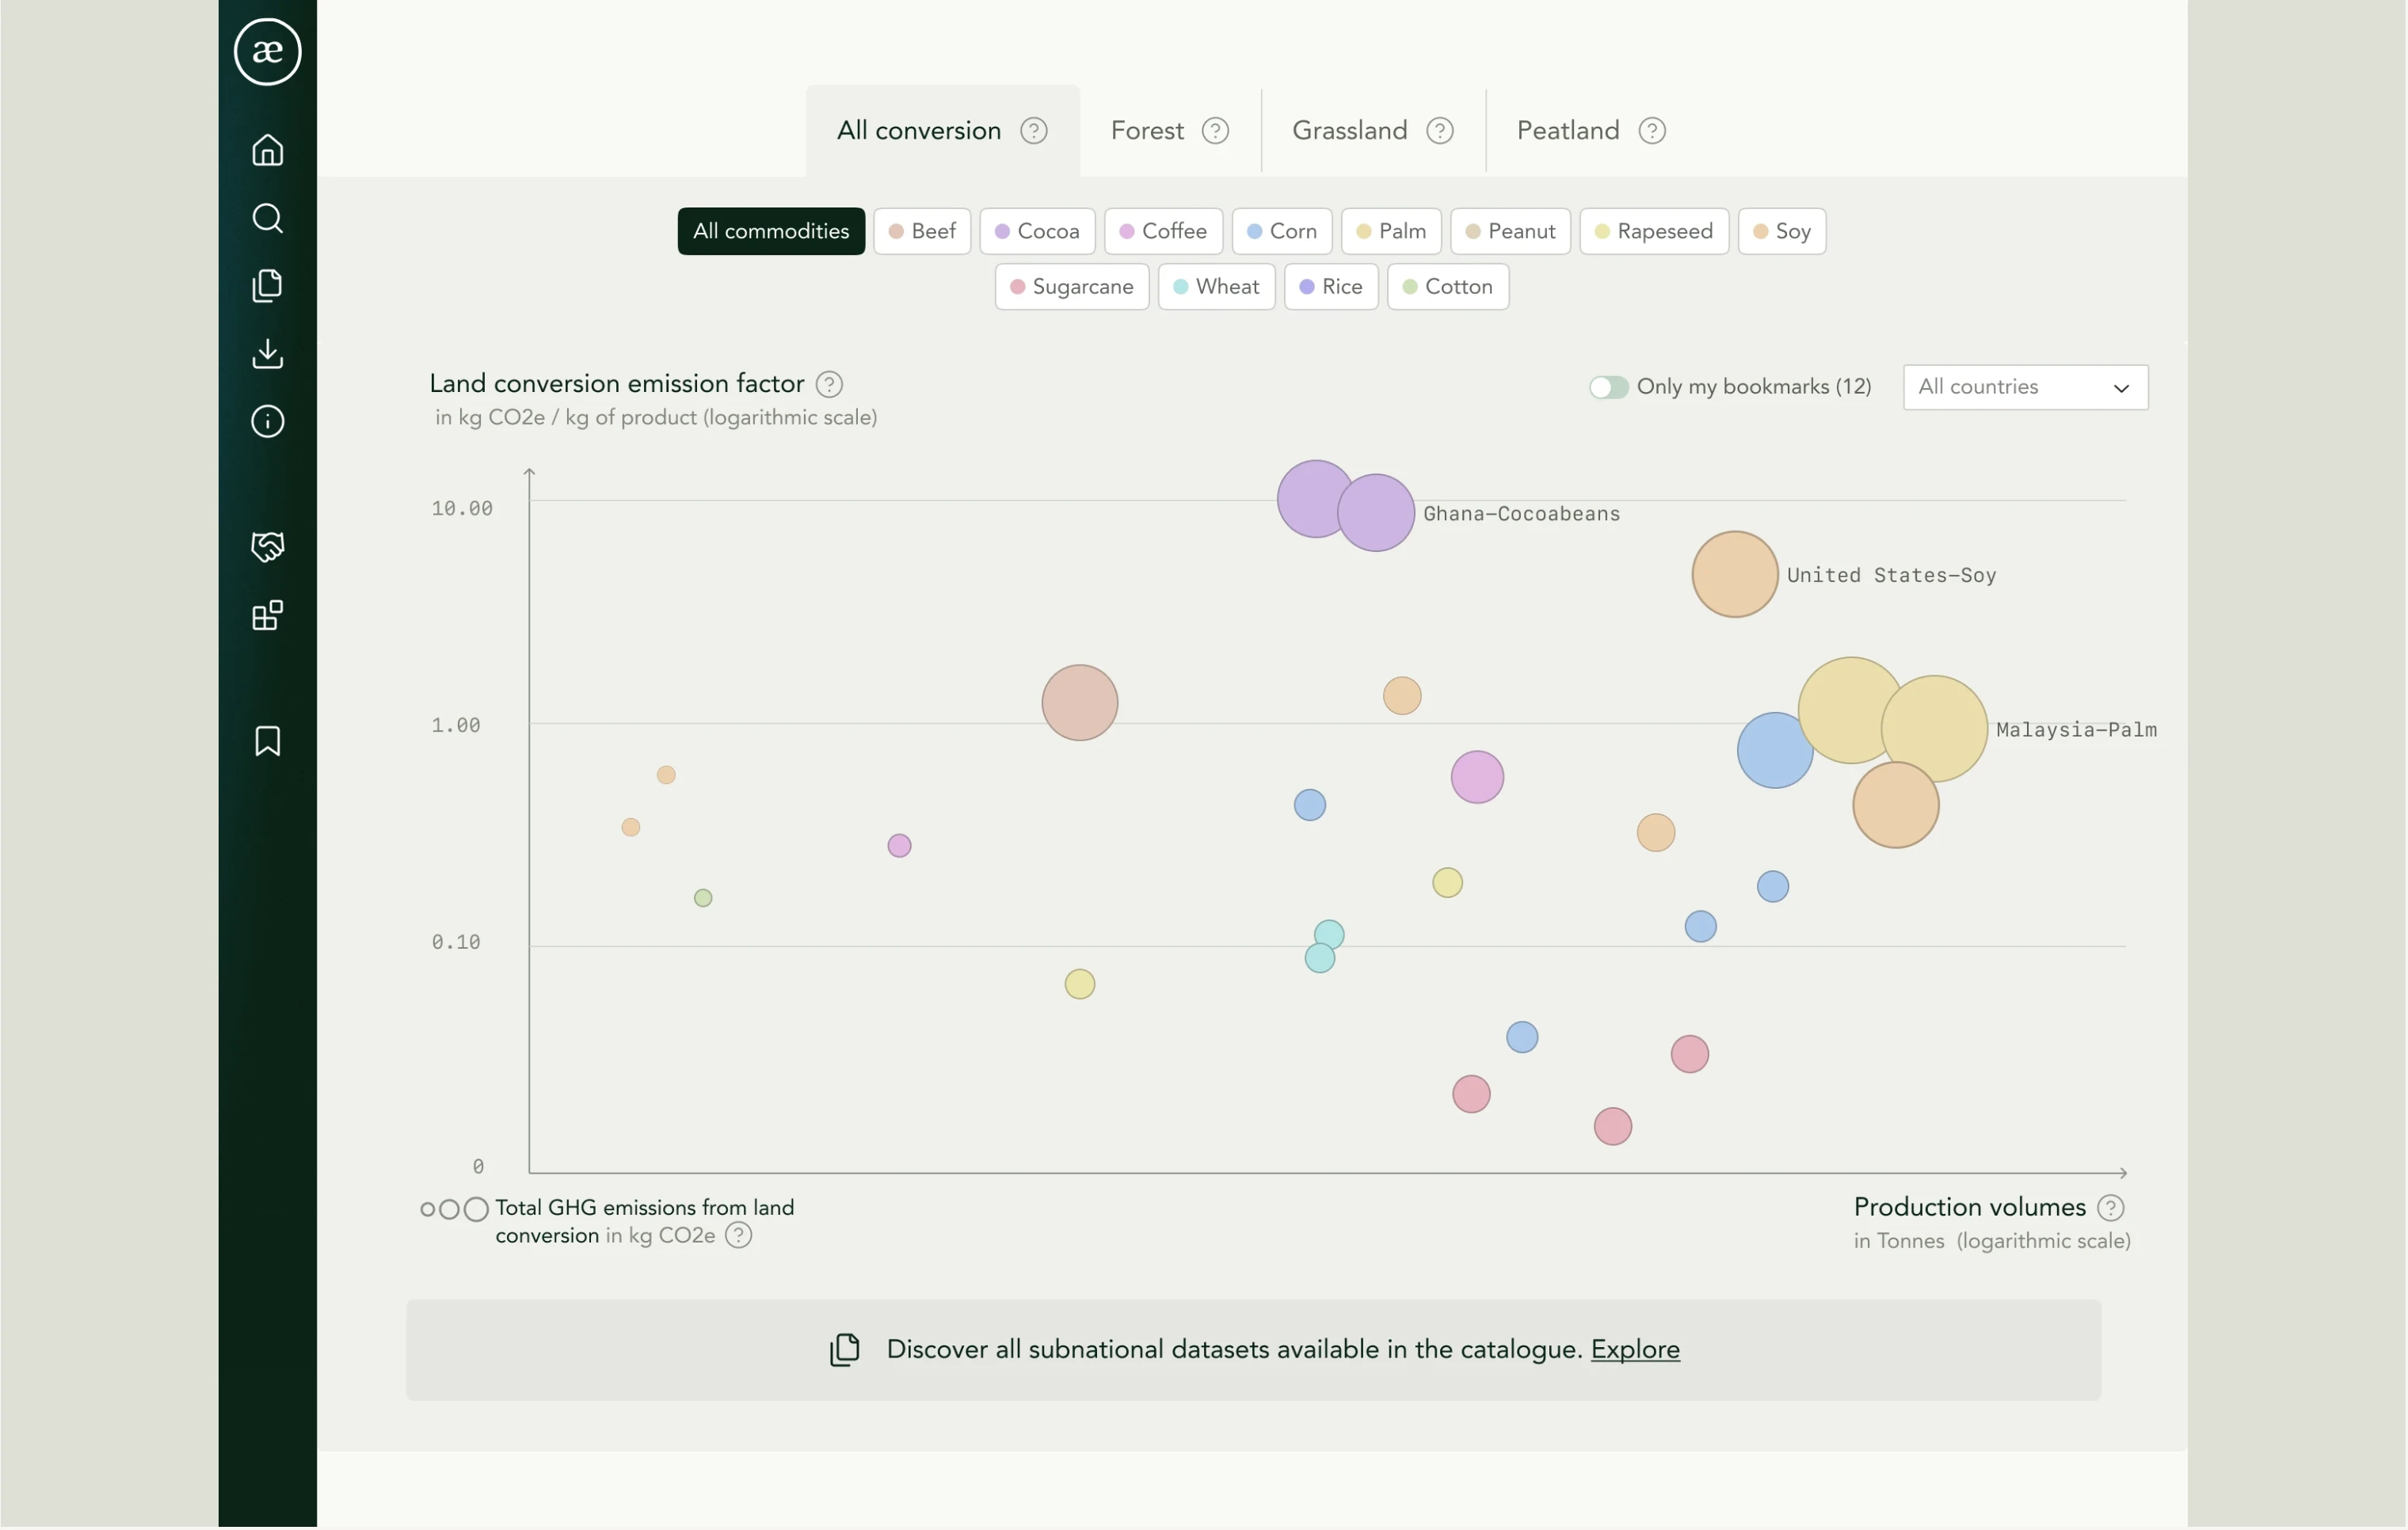Viewport: 2408px width, 1530px height.
Task: Click the United States-Soy bubble
Action: [1735, 574]
